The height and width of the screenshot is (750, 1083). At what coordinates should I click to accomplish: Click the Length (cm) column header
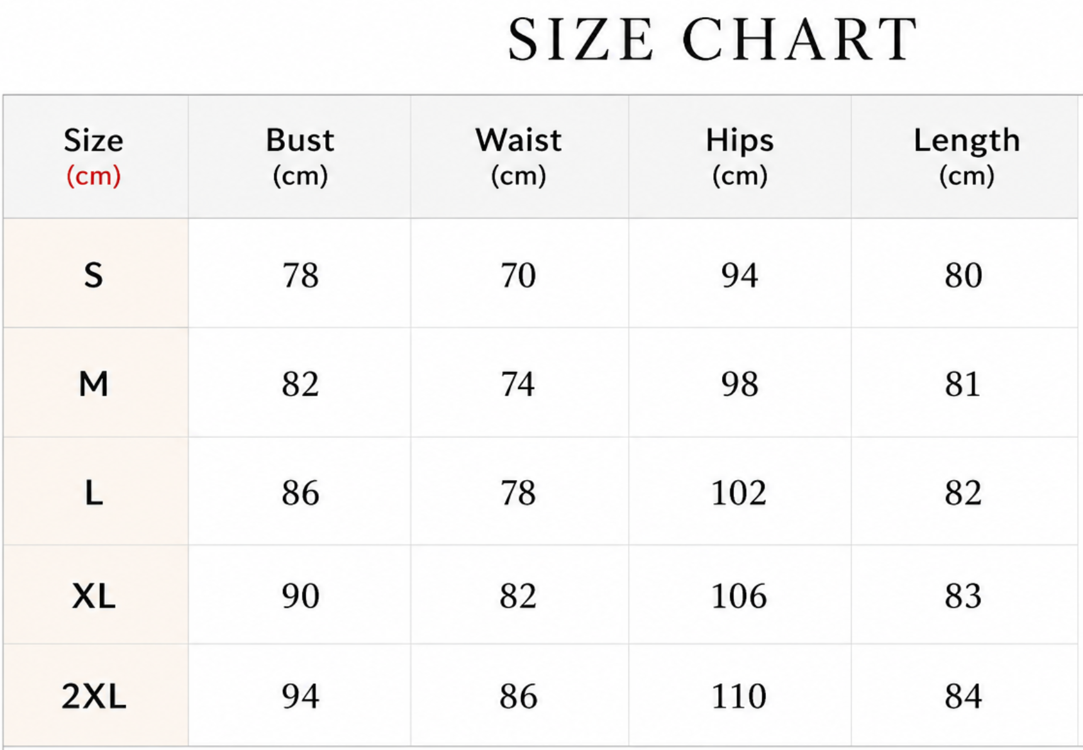(x=965, y=157)
